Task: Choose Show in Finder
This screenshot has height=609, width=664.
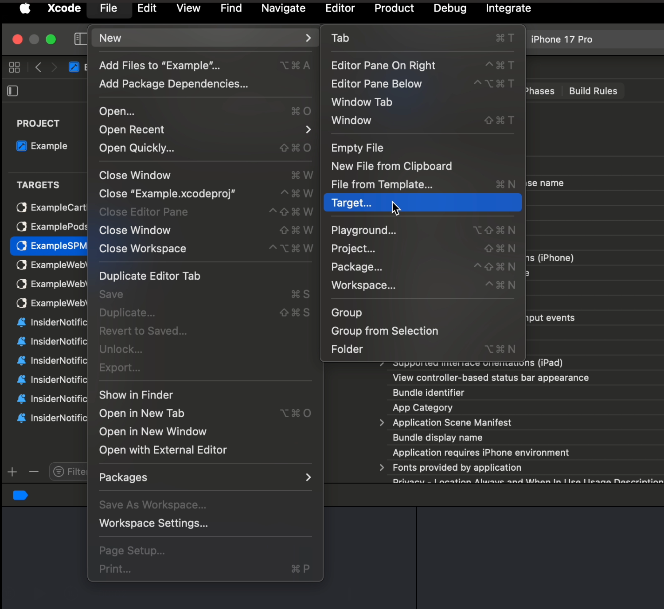Action: point(205,395)
